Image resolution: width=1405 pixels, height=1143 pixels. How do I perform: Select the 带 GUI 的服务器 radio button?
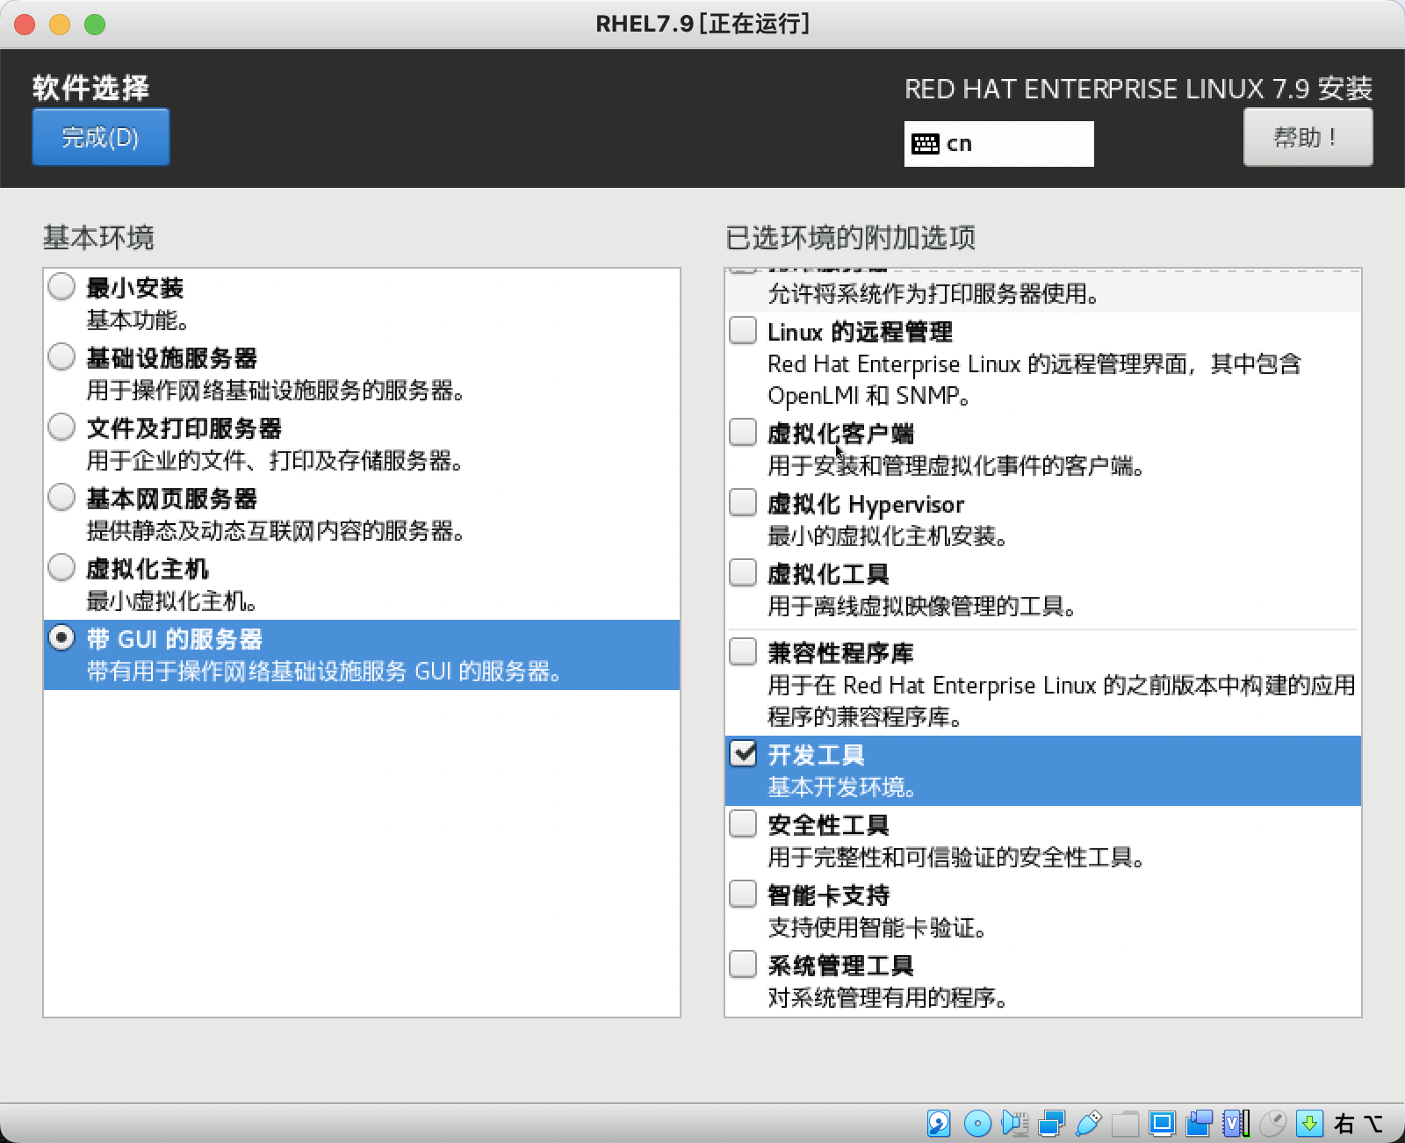click(61, 637)
